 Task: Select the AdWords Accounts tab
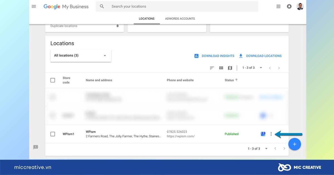(180, 19)
